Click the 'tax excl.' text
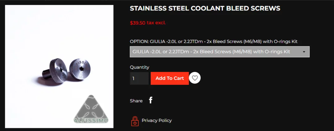 [x=156, y=23]
